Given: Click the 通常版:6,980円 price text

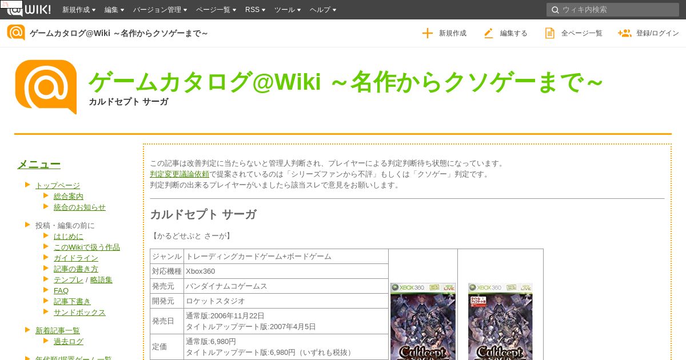Looking at the screenshot, I should [x=211, y=341].
